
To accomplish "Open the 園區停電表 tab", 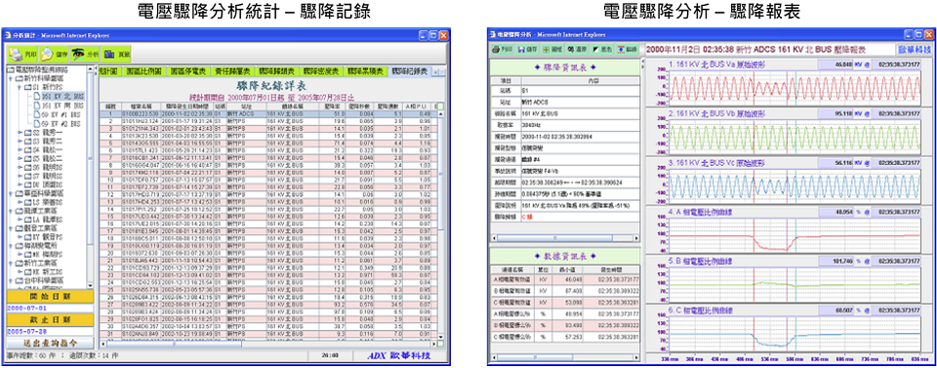I will click(x=188, y=71).
